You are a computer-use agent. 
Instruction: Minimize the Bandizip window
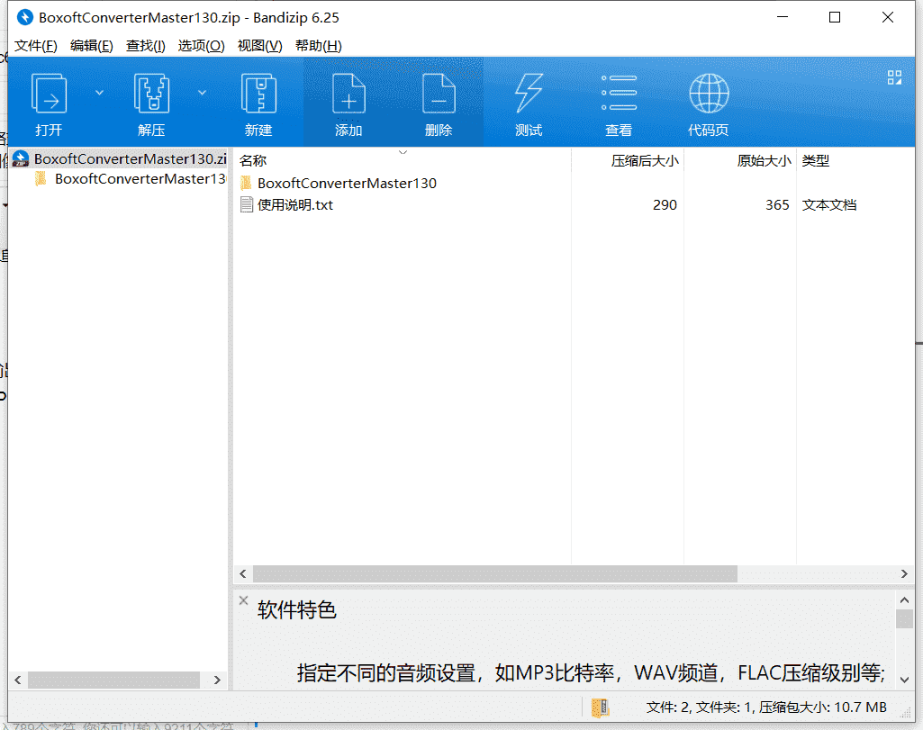coord(783,18)
